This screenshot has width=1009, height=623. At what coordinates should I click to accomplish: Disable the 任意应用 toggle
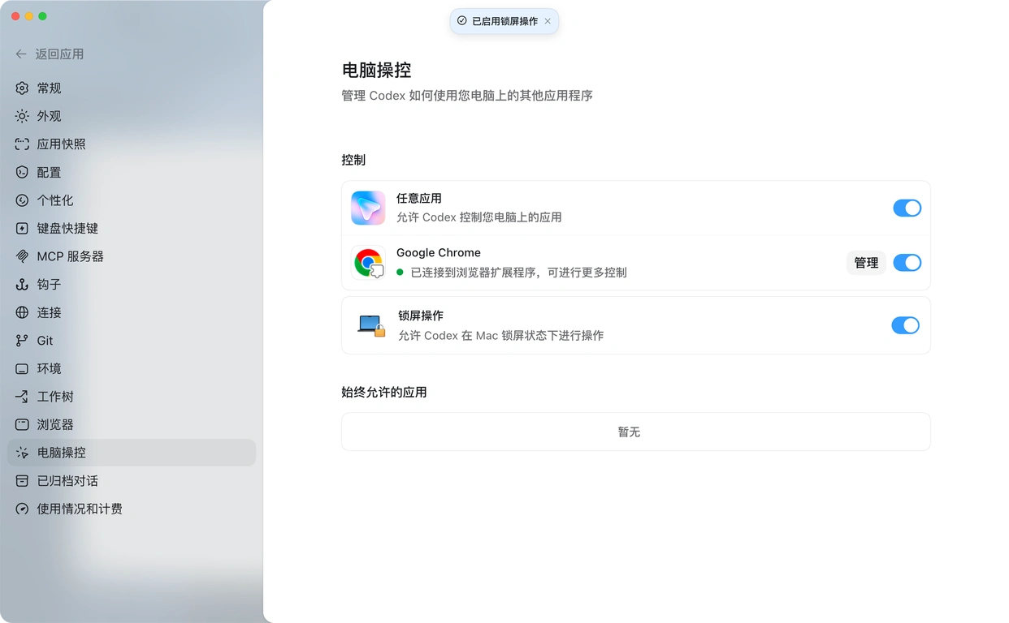tap(907, 208)
